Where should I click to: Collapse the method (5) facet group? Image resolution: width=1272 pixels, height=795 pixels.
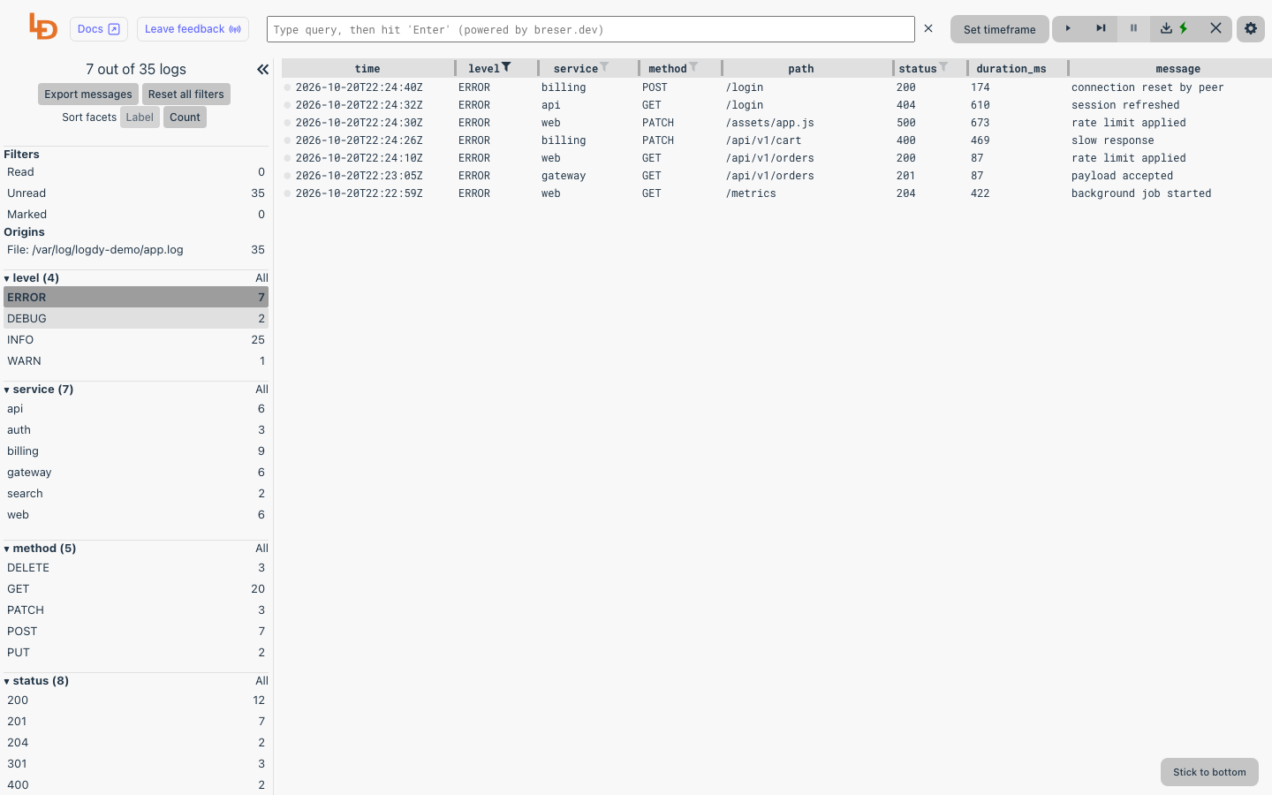point(40,549)
